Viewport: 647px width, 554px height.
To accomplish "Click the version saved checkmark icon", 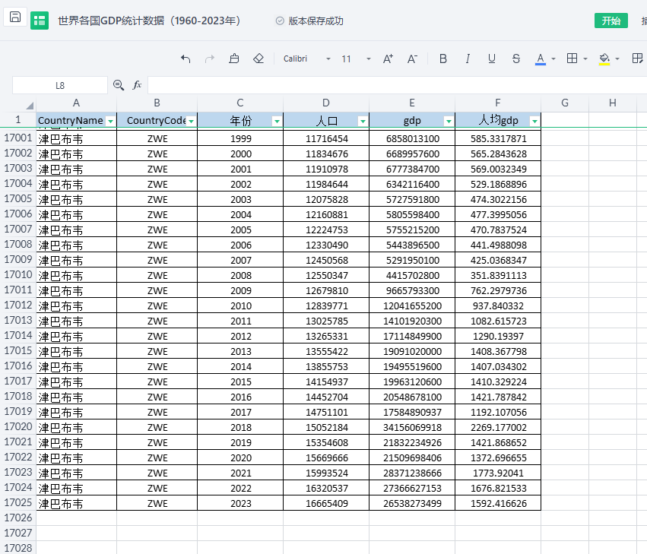I will (x=280, y=21).
